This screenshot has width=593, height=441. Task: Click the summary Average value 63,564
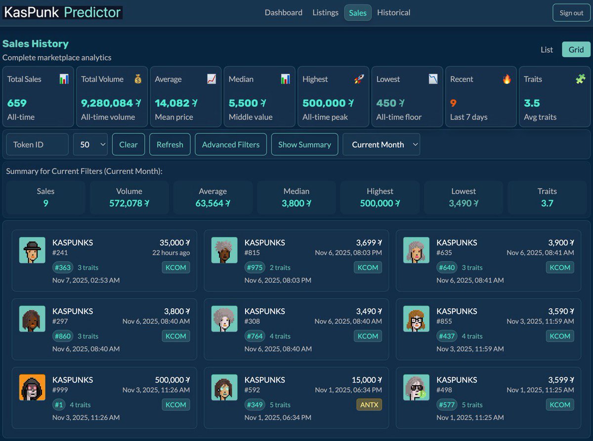tap(212, 203)
